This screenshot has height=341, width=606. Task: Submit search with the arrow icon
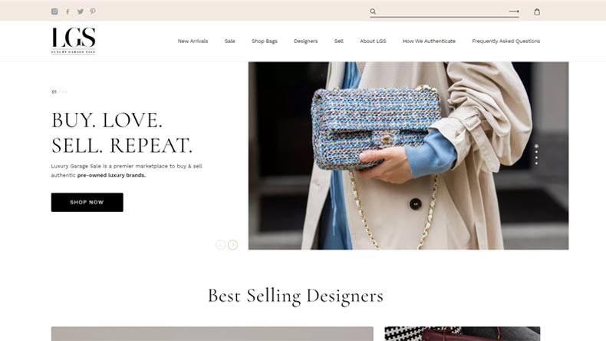[514, 12]
